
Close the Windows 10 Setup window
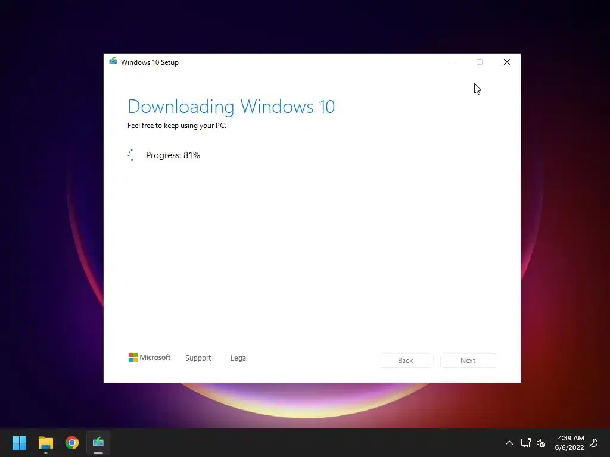[x=506, y=62]
